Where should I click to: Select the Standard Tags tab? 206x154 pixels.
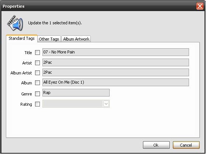click(22, 39)
